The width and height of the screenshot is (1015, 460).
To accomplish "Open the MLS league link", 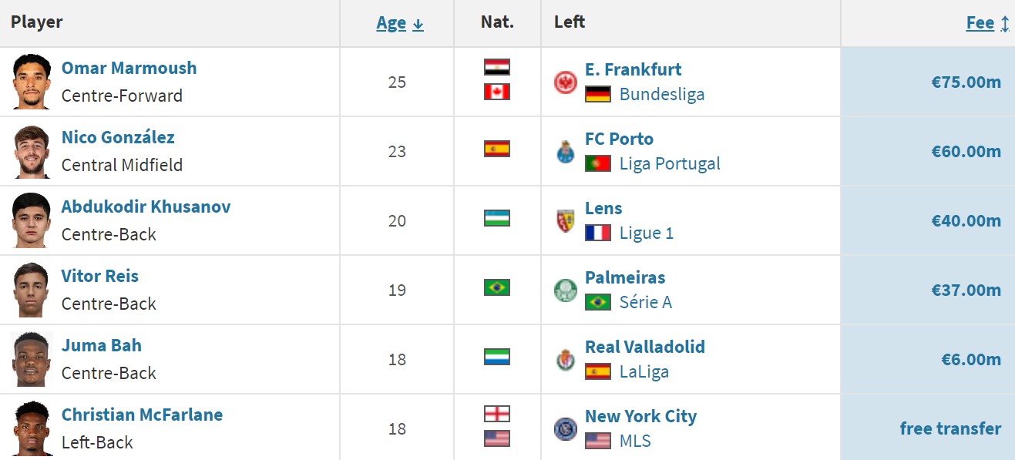I will pos(635,442).
